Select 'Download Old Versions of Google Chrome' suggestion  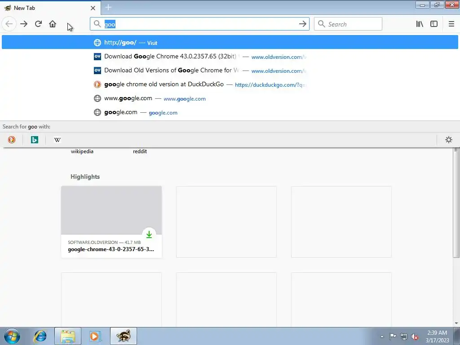[230, 71]
